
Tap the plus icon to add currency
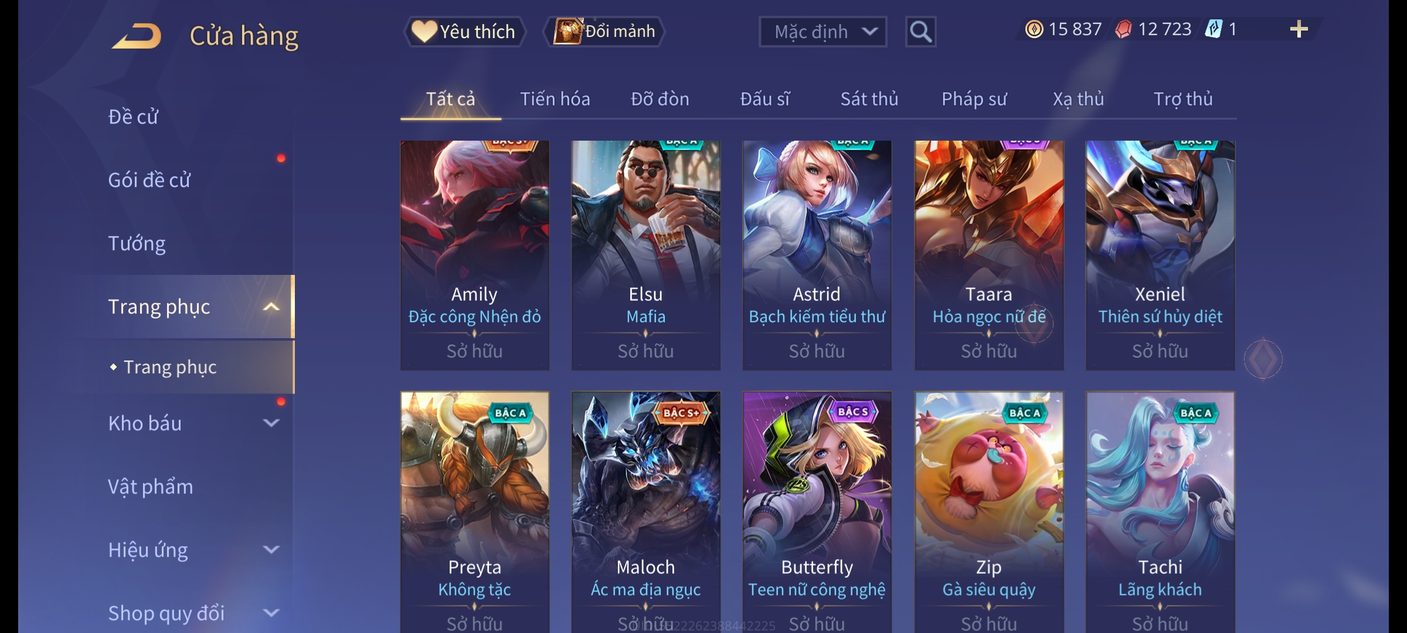point(1299,29)
